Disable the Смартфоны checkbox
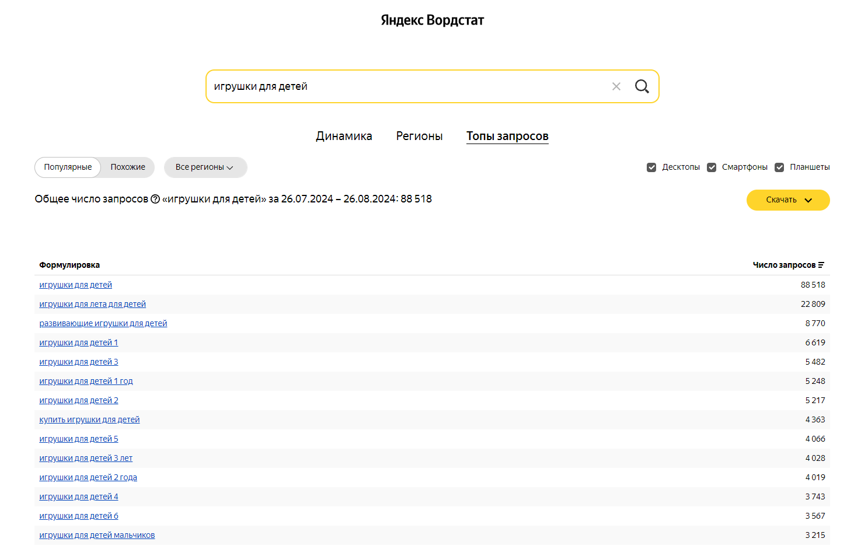The width and height of the screenshot is (861, 549). 712,167
